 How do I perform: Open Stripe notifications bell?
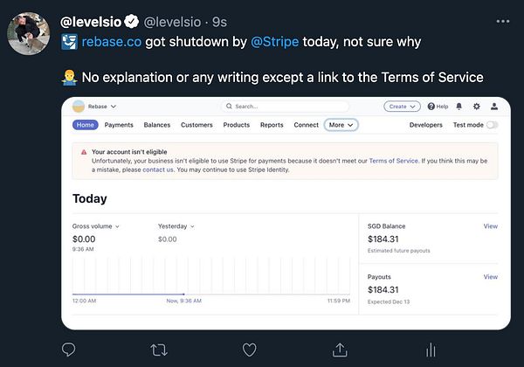(x=459, y=107)
